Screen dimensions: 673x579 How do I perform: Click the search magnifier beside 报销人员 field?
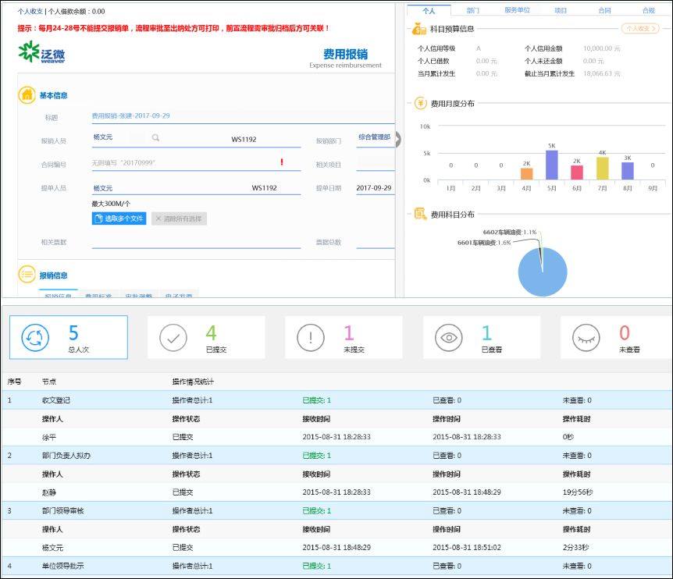[x=155, y=138]
